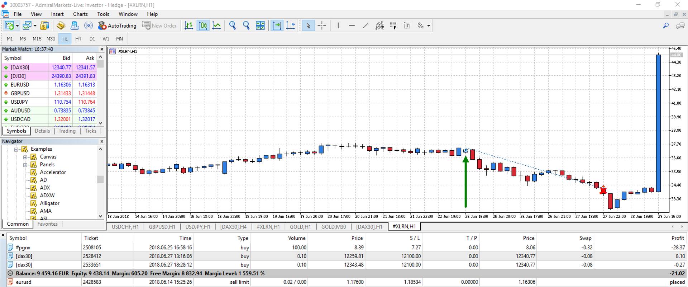Open the Charts menu
Screen dimensions: 688x287
pyautogui.click(x=80, y=14)
